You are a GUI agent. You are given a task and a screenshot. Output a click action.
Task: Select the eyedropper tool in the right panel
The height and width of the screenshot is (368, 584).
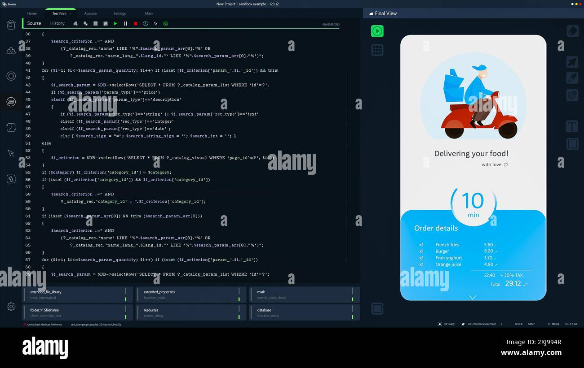point(572,78)
